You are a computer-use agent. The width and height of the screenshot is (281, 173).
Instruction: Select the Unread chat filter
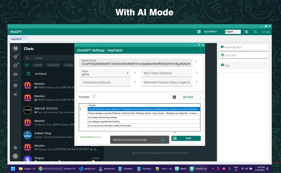(x=38, y=65)
